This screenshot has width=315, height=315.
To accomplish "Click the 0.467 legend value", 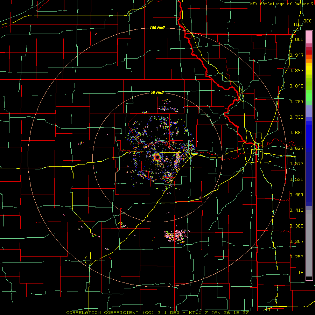I will pos(296,195).
